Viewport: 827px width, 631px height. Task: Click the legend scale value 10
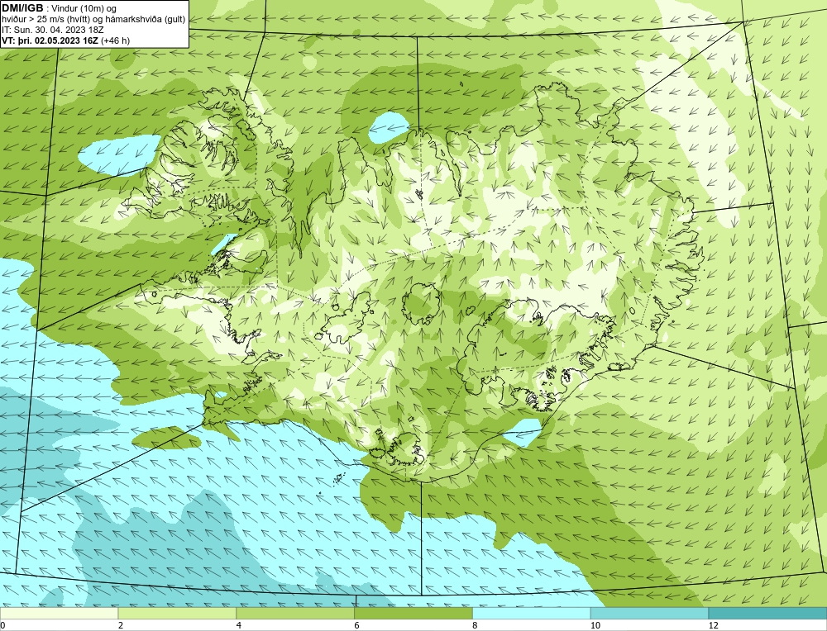point(595,625)
